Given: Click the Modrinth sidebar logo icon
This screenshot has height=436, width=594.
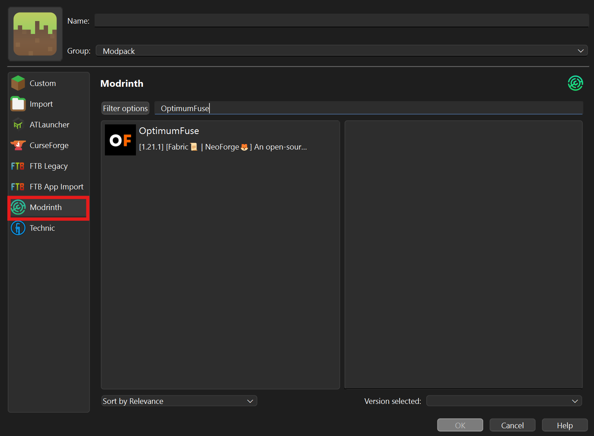Looking at the screenshot, I should point(18,207).
